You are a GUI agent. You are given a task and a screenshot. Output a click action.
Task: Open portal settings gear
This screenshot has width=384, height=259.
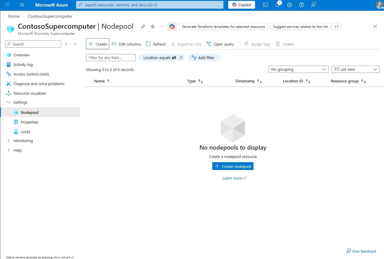(x=290, y=5)
